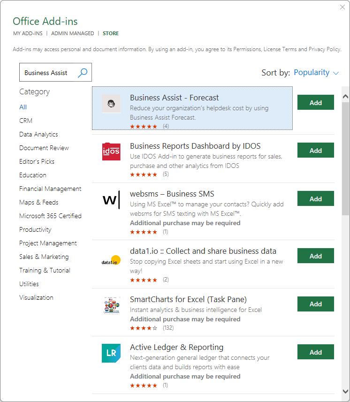The image size is (350, 402).
Task: Switch to the My Add-ins tab
Action: point(28,33)
